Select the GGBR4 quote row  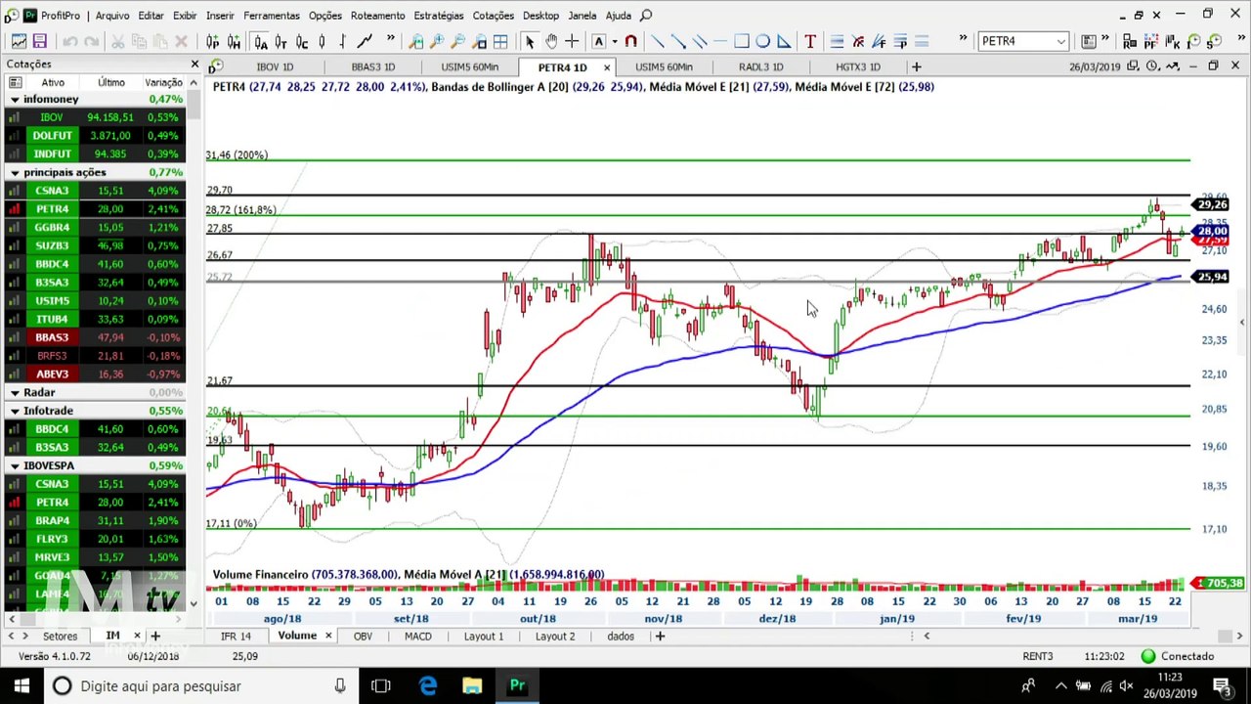pyautogui.click(x=94, y=227)
